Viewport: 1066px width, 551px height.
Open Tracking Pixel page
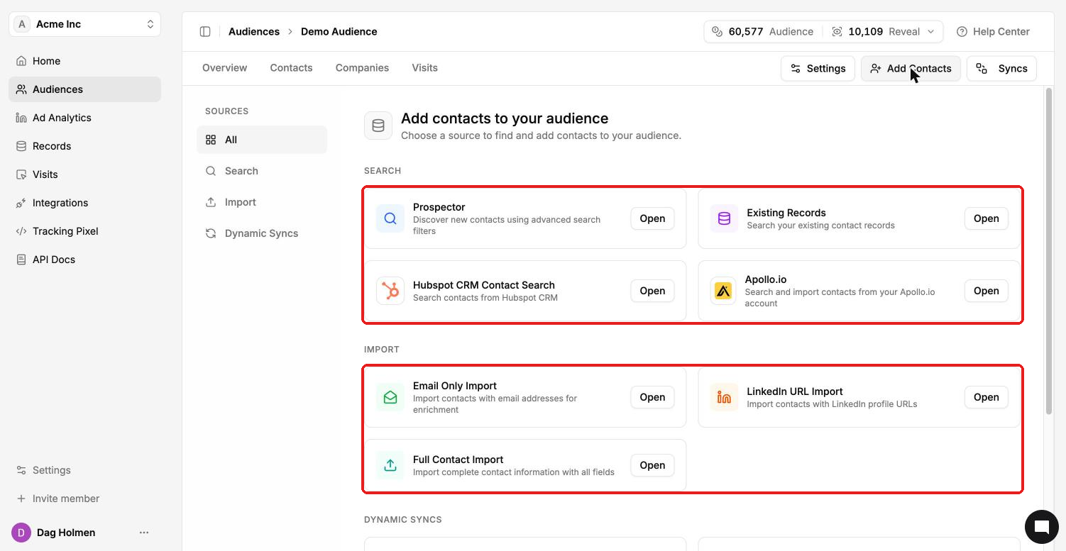pos(85,231)
